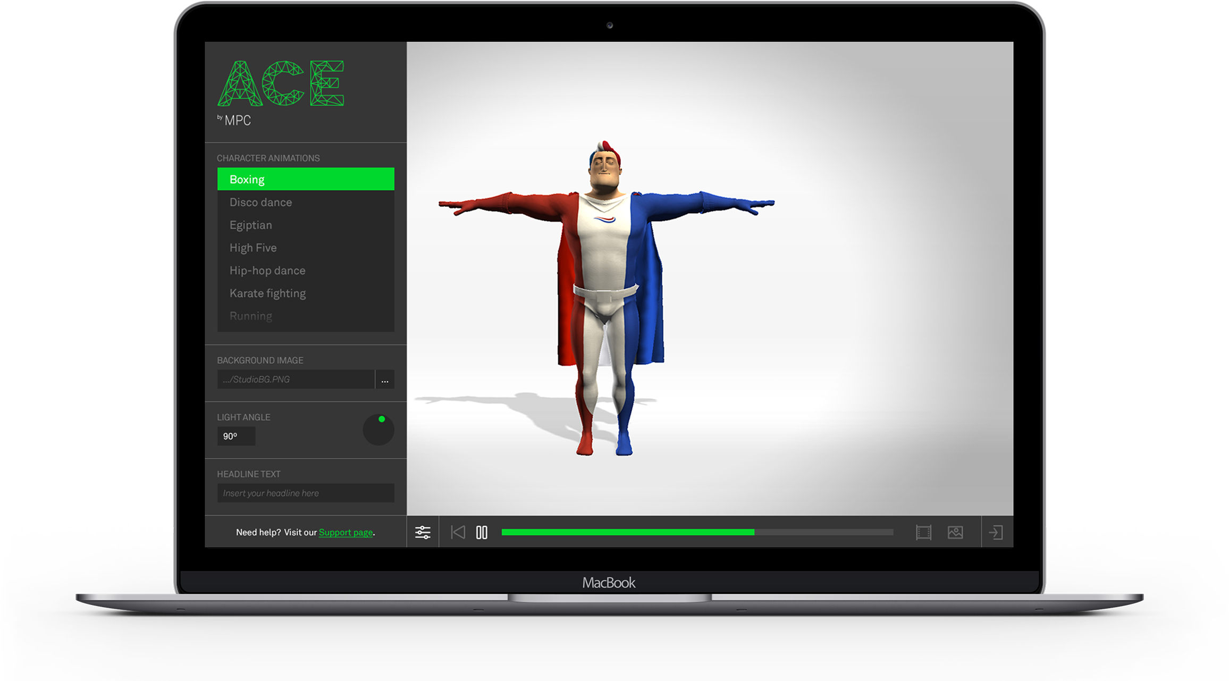Skip back to animation start
1229x681 pixels.
tap(458, 532)
